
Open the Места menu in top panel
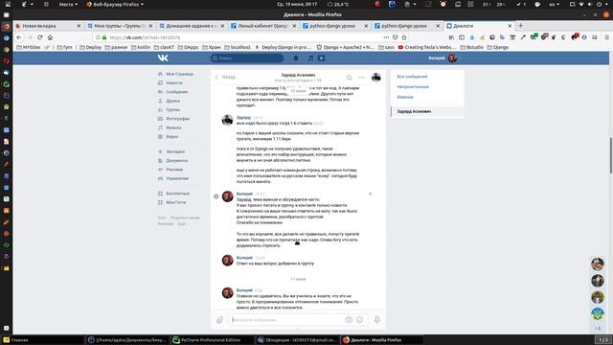[x=68, y=4]
